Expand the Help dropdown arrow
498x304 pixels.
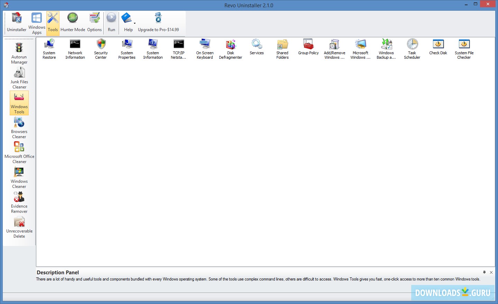pos(135,23)
